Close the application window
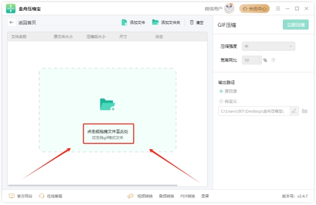The height and width of the screenshot is (205, 316). [x=306, y=9]
